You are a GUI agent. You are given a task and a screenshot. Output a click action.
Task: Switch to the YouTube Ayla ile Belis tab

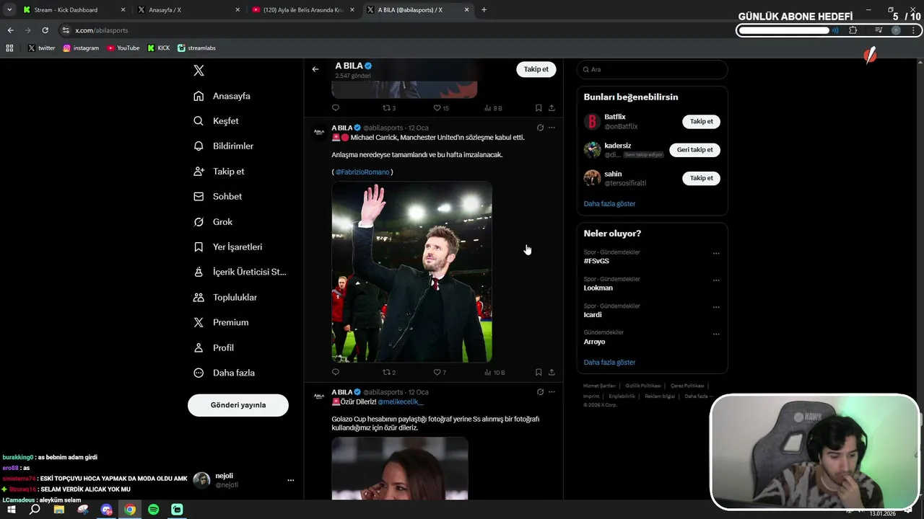(303, 10)
